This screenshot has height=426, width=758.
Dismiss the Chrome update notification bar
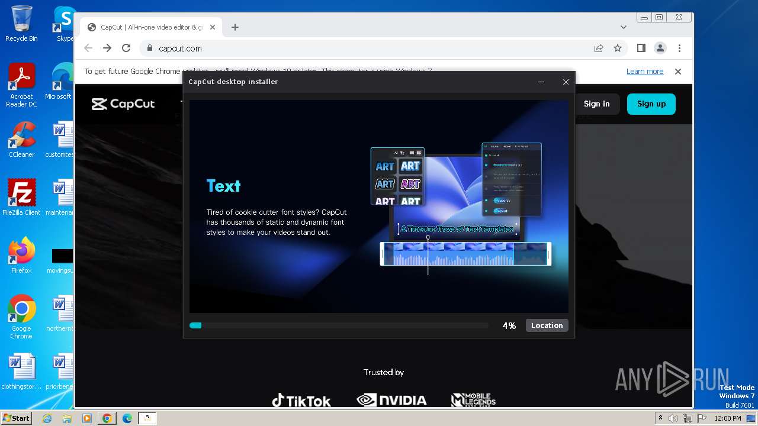(678, 72)
